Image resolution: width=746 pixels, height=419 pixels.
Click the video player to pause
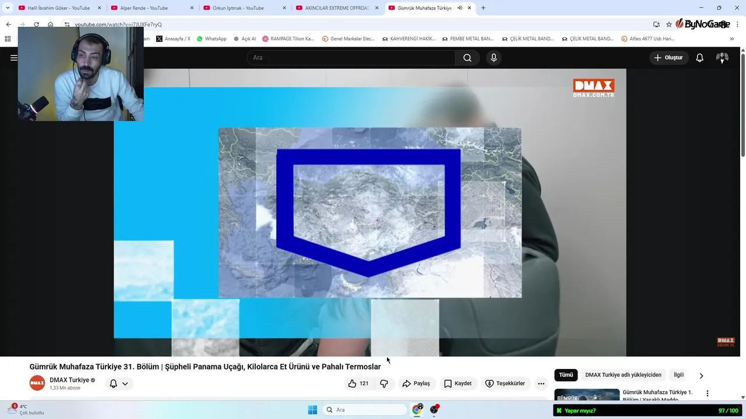(x=370, y=212)
